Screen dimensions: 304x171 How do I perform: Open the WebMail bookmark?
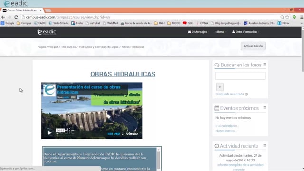110,23
